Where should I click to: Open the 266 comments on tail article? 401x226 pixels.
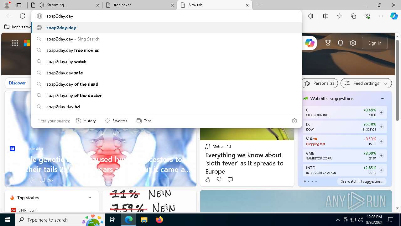(46, 180)
